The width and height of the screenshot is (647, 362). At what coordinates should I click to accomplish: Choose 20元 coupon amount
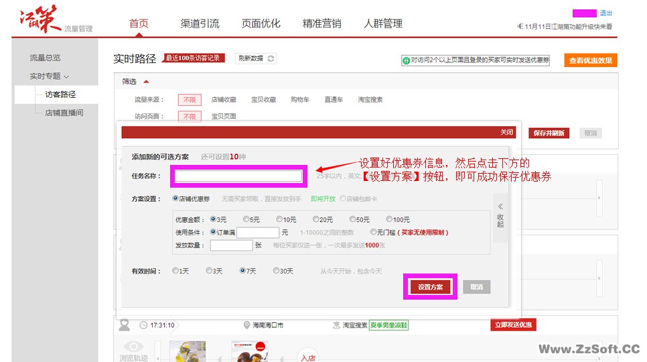click(315, 219)
